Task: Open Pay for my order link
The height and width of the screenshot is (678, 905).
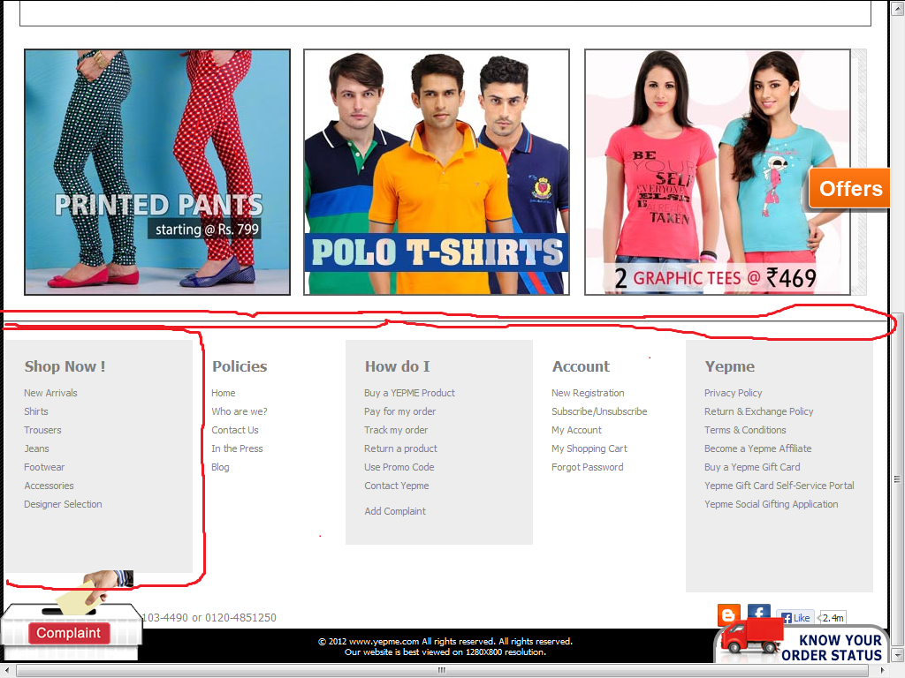Action: (400, 411)
